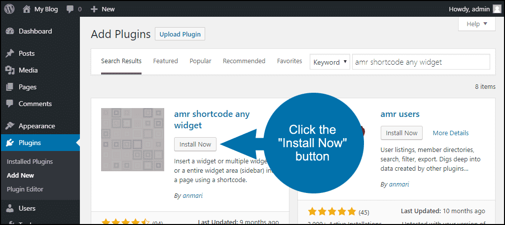Open the Posts menu
Image resolution: width=505 pixels, height=225 pixels.
(x=40, y=53)
